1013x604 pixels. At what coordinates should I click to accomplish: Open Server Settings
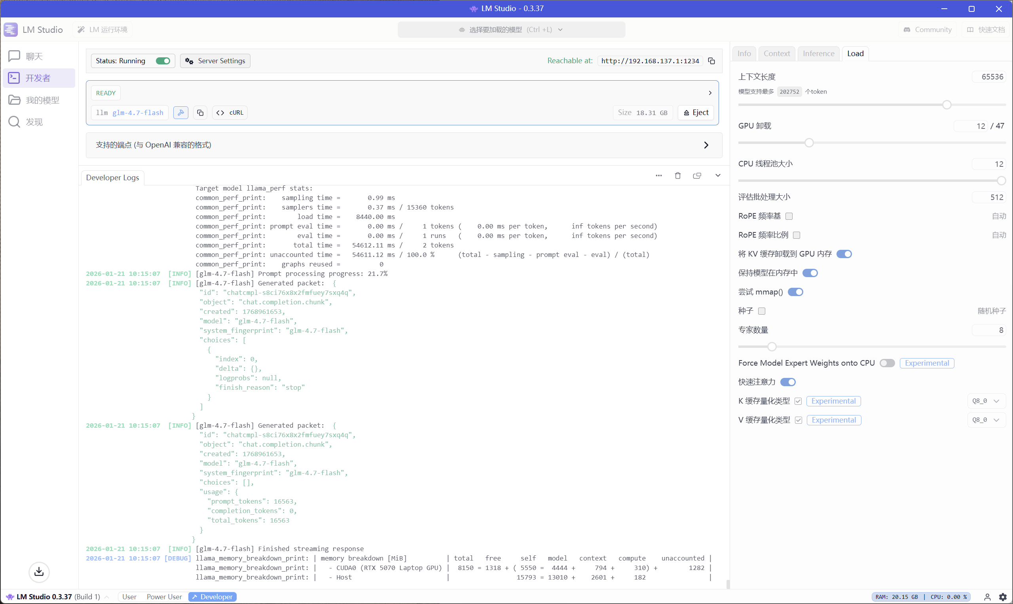(215, 60)
